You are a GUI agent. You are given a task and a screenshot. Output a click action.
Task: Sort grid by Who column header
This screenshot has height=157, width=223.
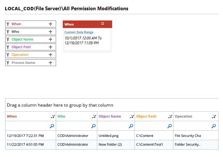pyautogui.click(x=61, y=116)
